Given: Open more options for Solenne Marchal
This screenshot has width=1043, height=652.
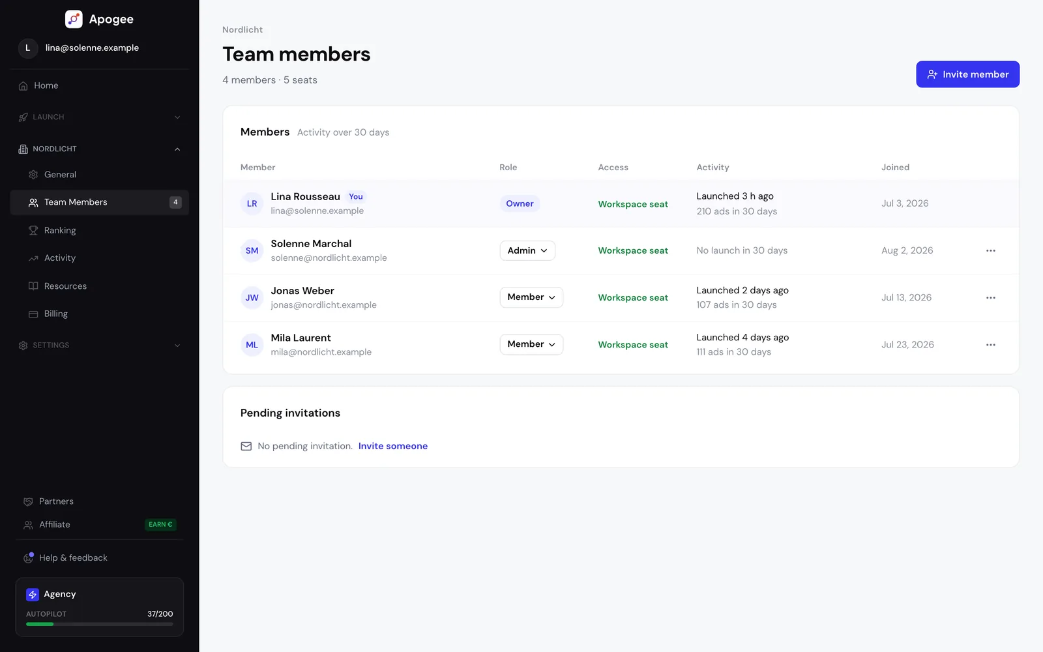Looking at the screenshot, I should coord(991,251).
